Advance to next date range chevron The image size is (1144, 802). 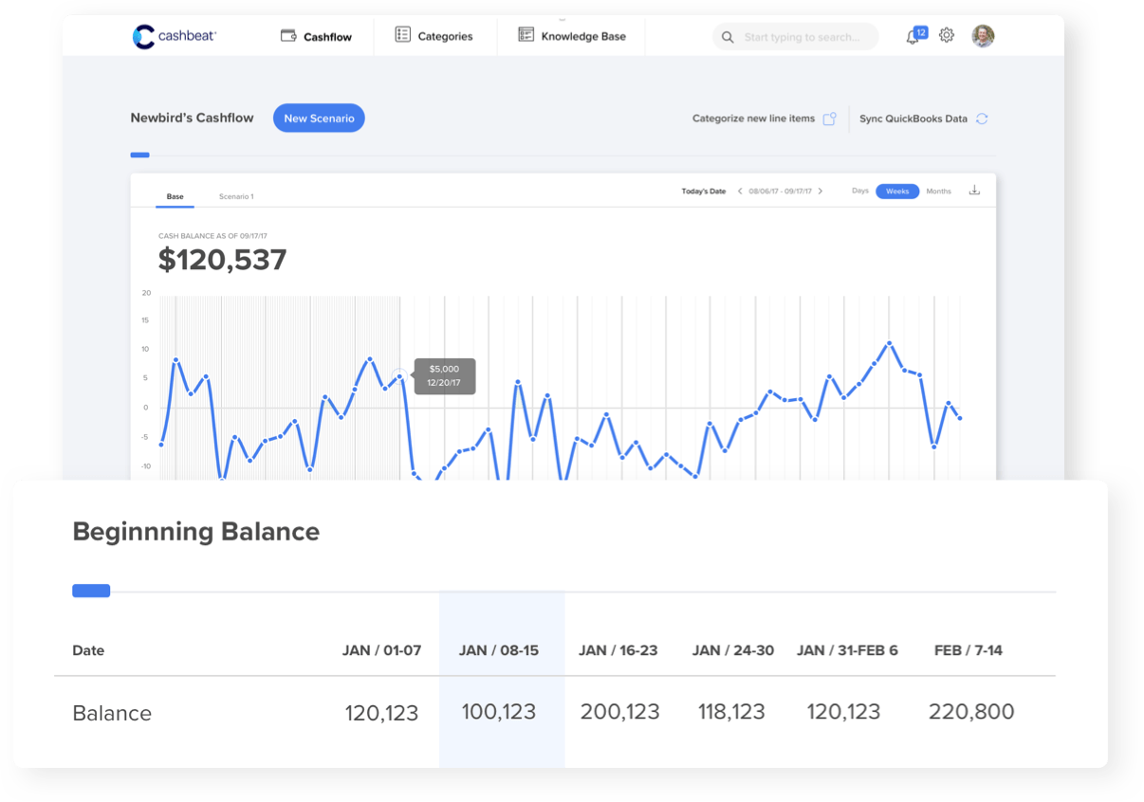click(x=821, y=191)
